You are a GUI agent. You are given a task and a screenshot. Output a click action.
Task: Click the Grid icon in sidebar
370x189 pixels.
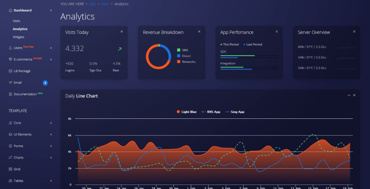click(10, 169)
